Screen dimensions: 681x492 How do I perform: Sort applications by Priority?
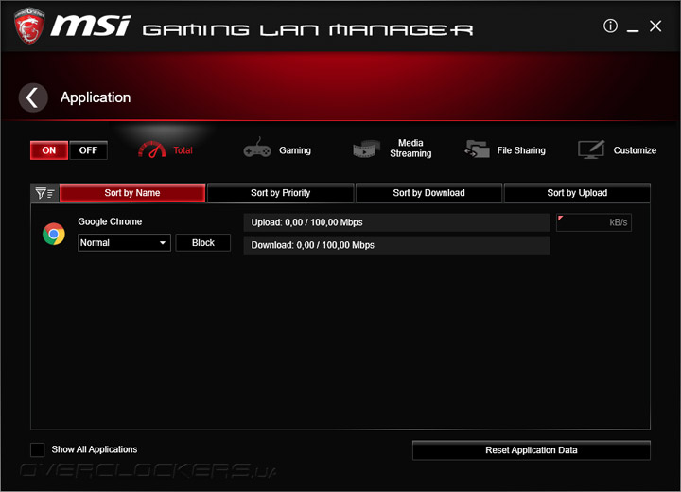(281, 193)
